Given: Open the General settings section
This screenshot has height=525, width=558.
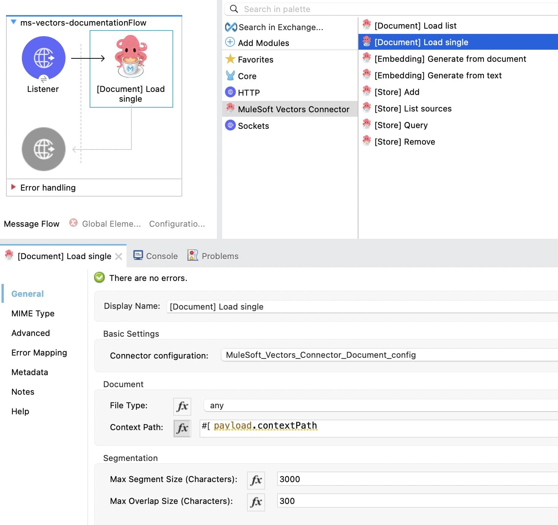Looking at the screenshot, I should coord(27,294).
